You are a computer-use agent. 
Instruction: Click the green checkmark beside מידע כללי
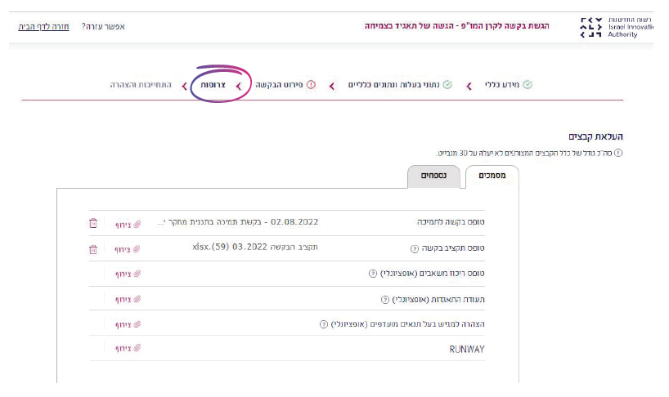tap(528, 85)
